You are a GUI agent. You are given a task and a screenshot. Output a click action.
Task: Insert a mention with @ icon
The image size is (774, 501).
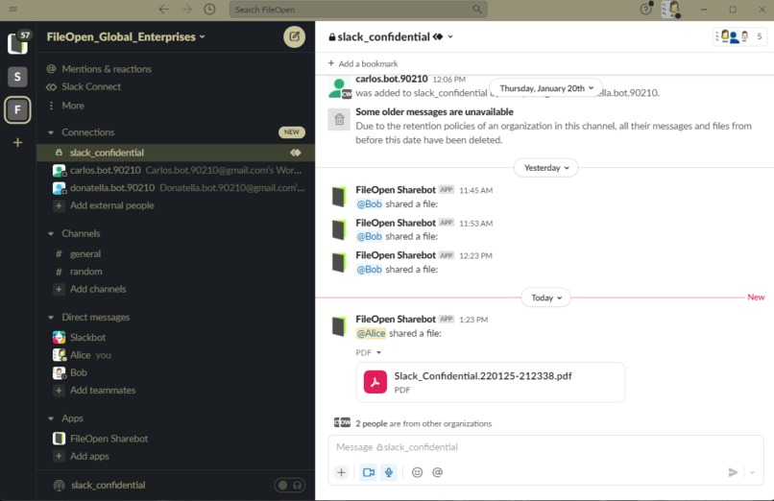click(x=437, y=472)
